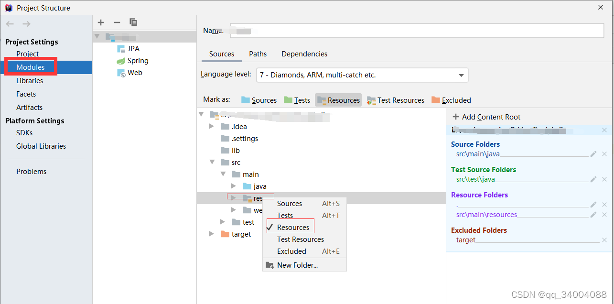The image size is (614, 304).
Task: Remove src\main\resources with its X icon
Action: click(604, 214)
